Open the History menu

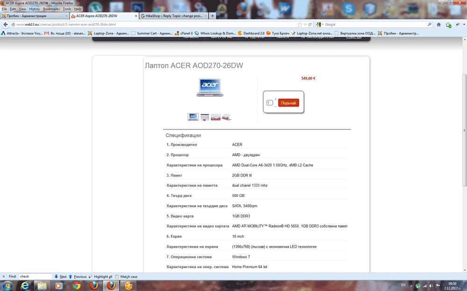(x=34, y=9)
